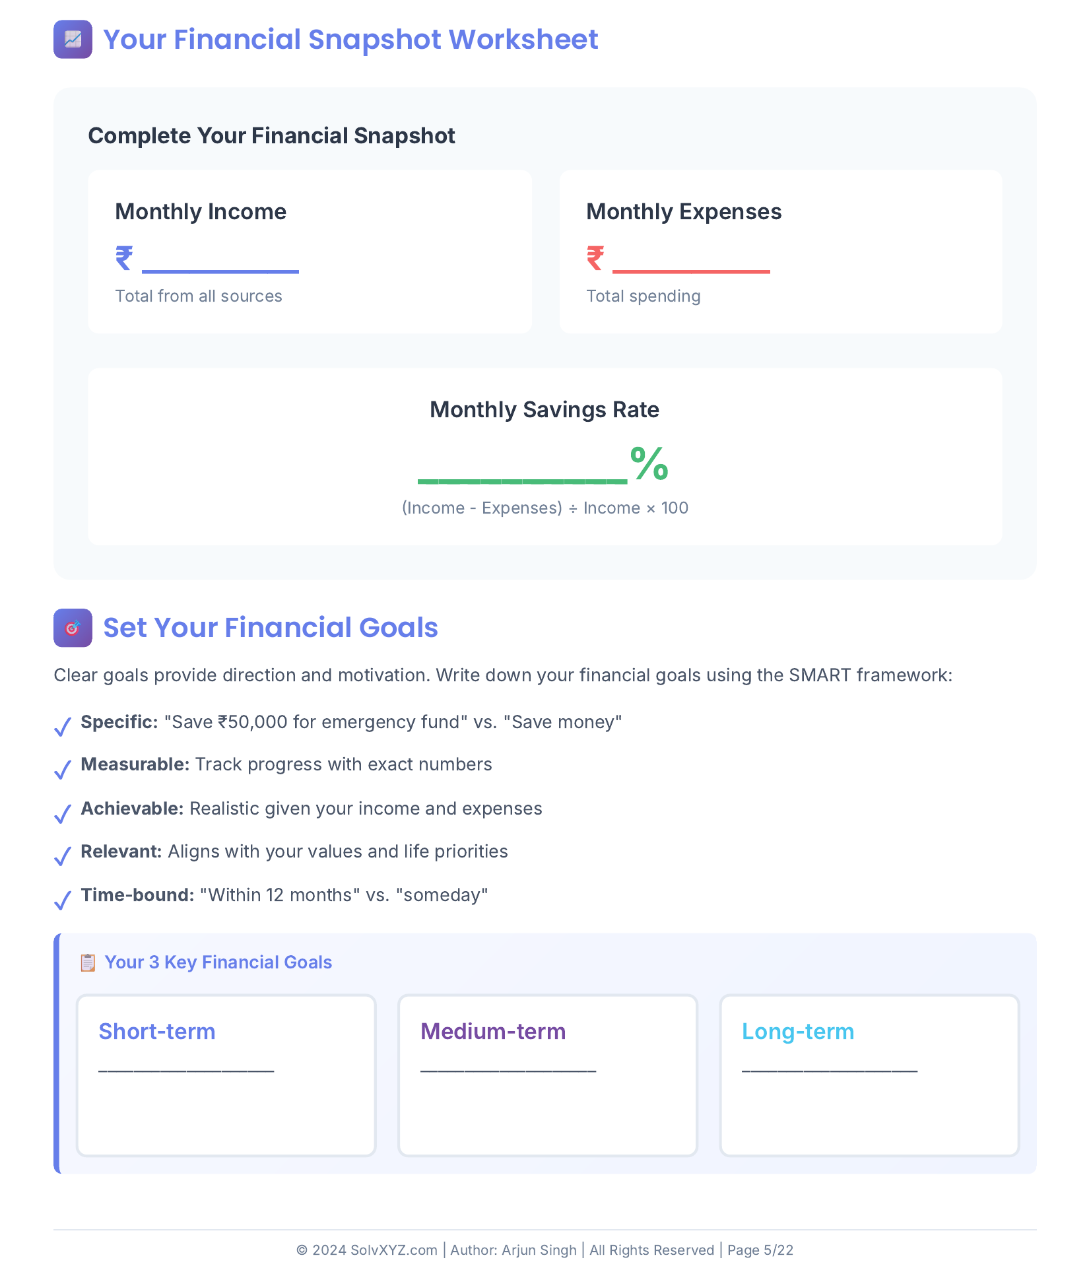Click the target icon beside Set Your Financial Goals

click(73, 628)
